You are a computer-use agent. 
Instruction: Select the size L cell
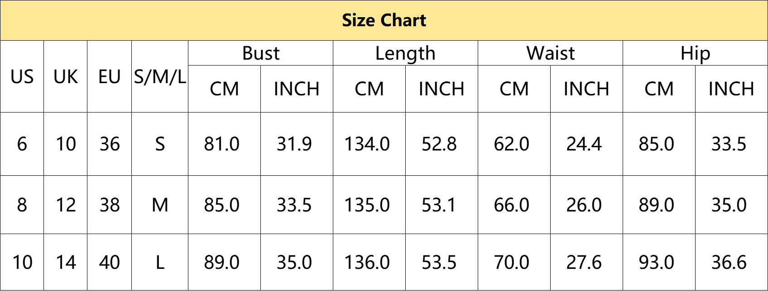pos(160,262)
